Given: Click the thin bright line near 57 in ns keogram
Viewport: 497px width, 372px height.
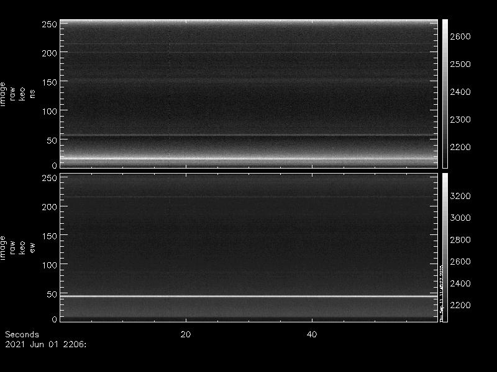Looking at the screenshot, I should pyautogui.click(x=248, y=135).
